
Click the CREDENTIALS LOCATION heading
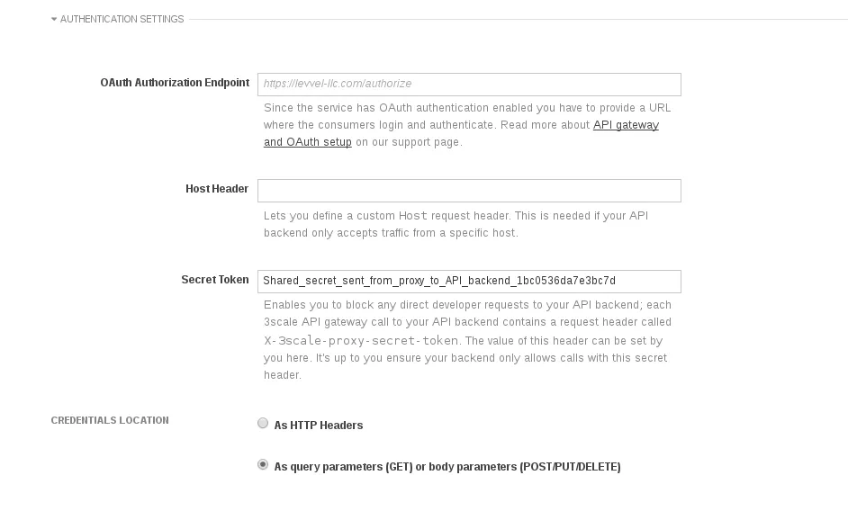point(110,420)
